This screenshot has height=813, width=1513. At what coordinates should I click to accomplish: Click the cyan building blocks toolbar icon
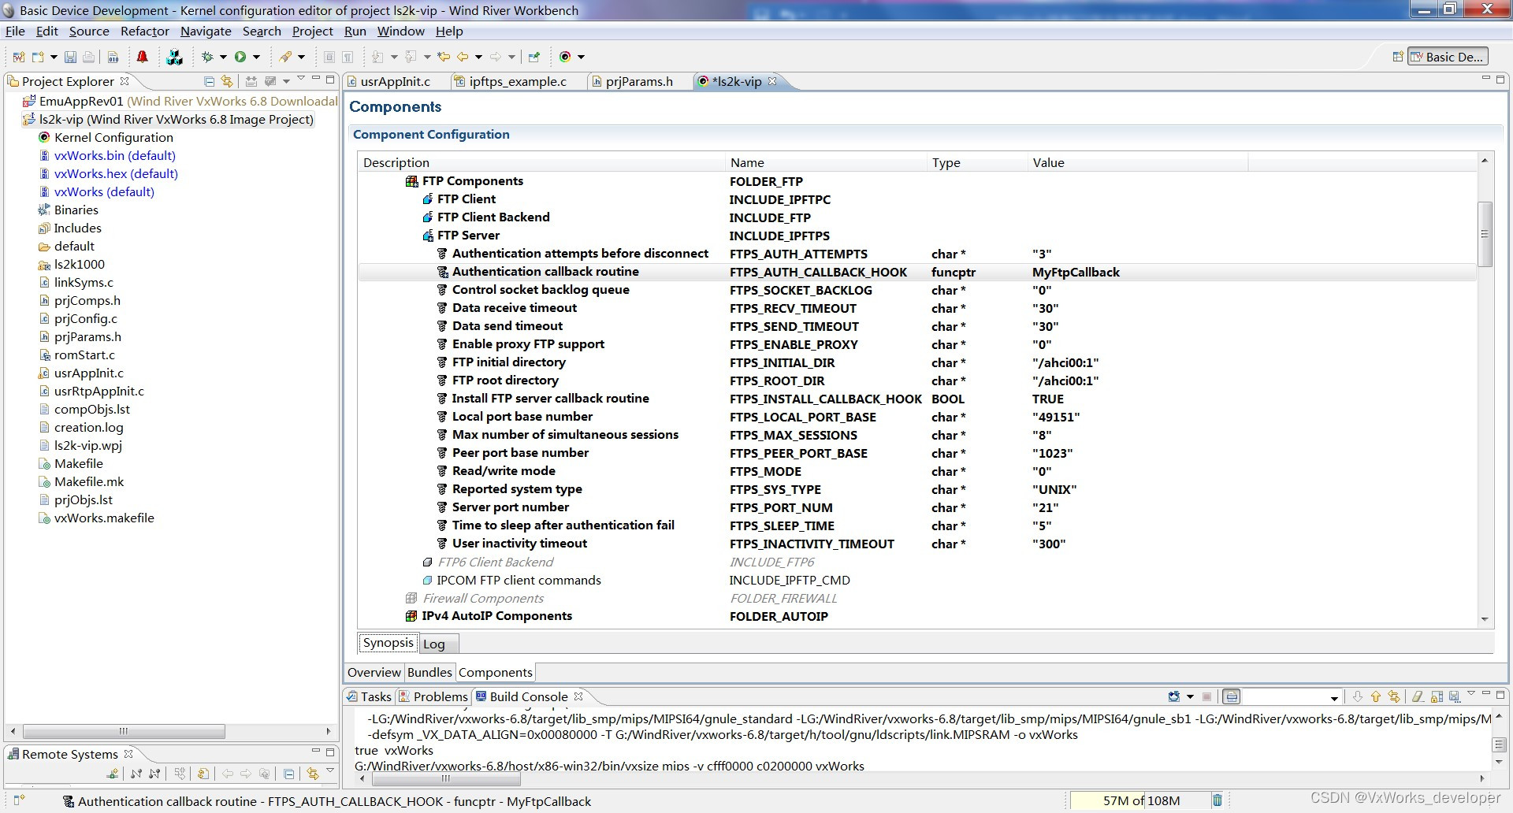tap(175, 57)
